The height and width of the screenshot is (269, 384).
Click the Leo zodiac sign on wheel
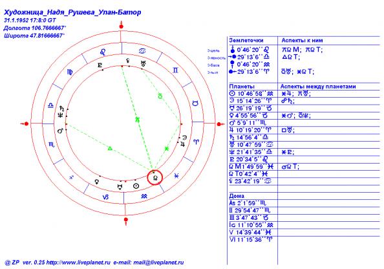click(x=103, y=52)
